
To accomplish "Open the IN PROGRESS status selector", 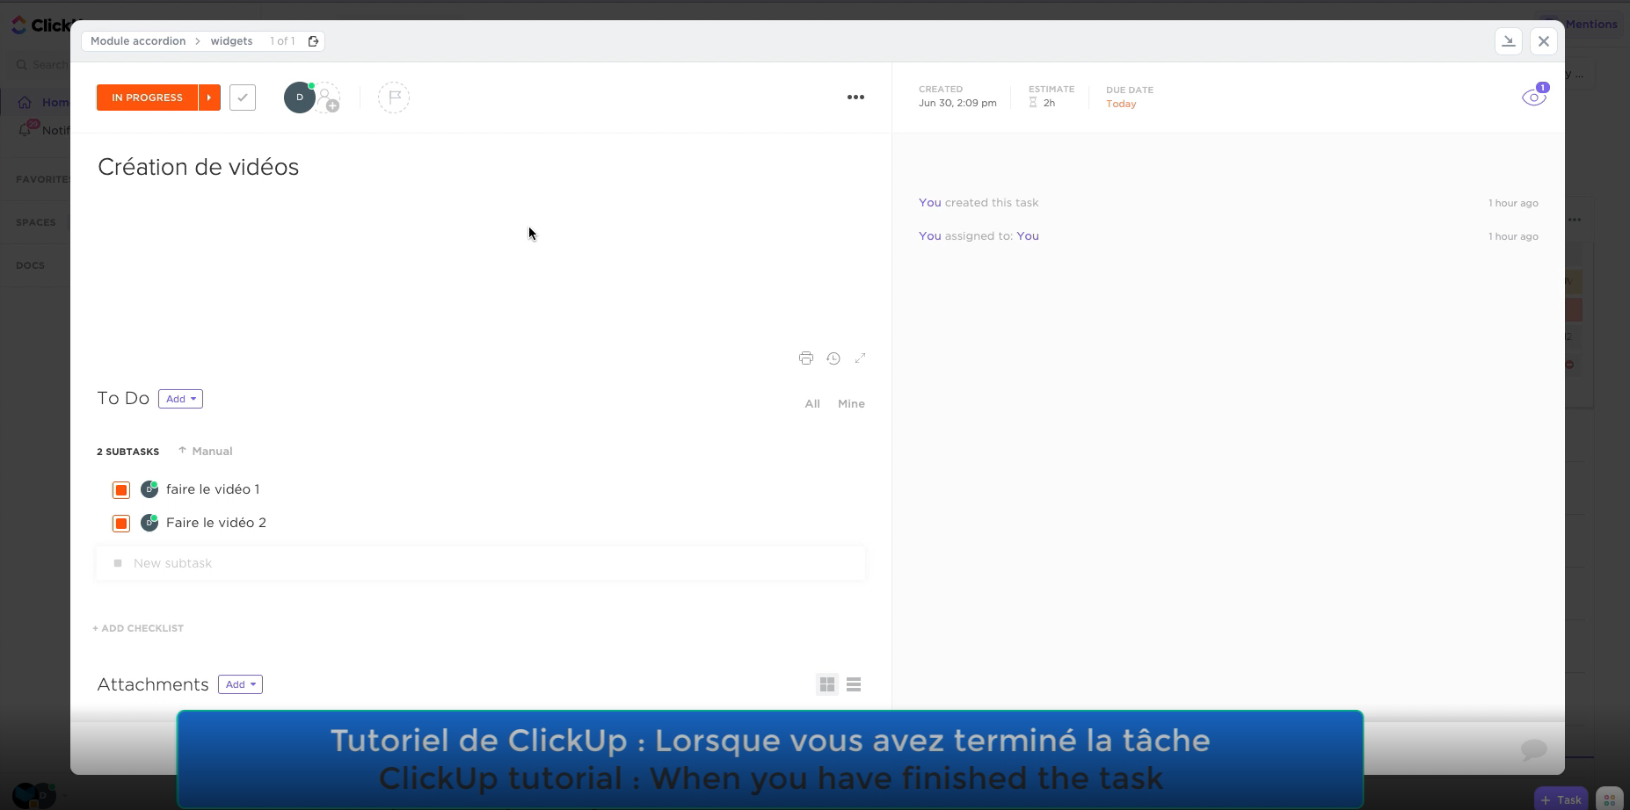I will (x=147, y=98).
